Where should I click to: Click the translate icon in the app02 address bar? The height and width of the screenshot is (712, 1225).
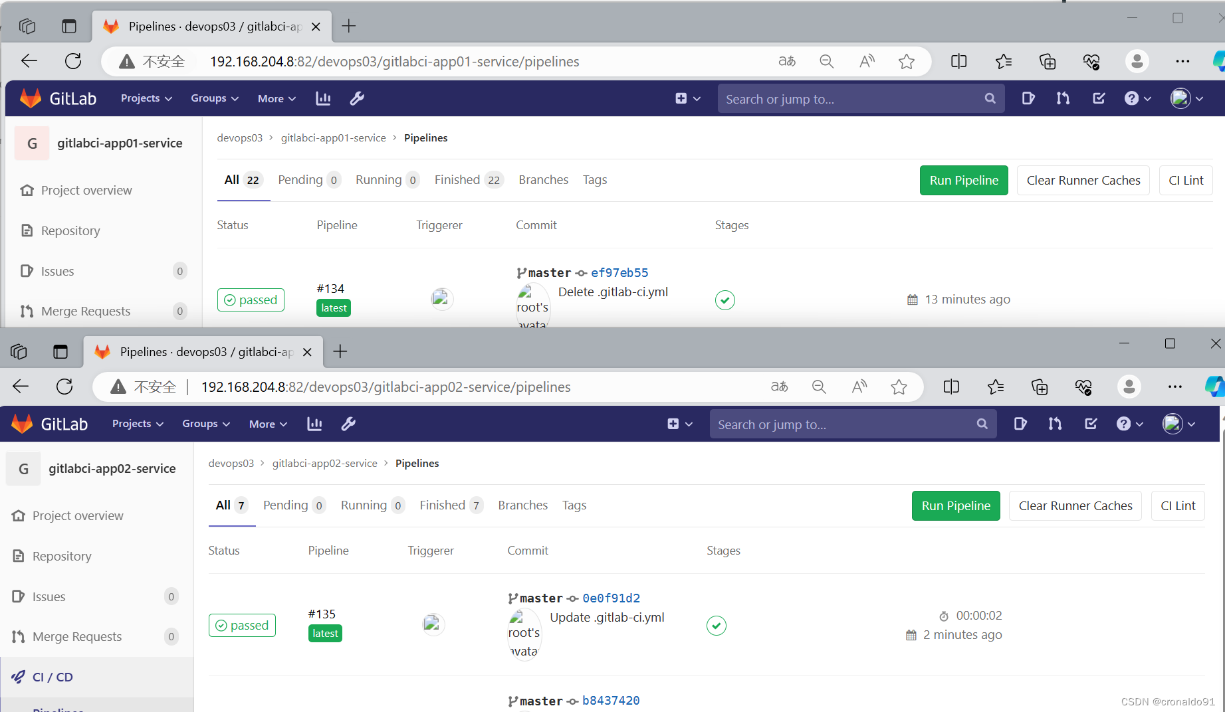779,387
